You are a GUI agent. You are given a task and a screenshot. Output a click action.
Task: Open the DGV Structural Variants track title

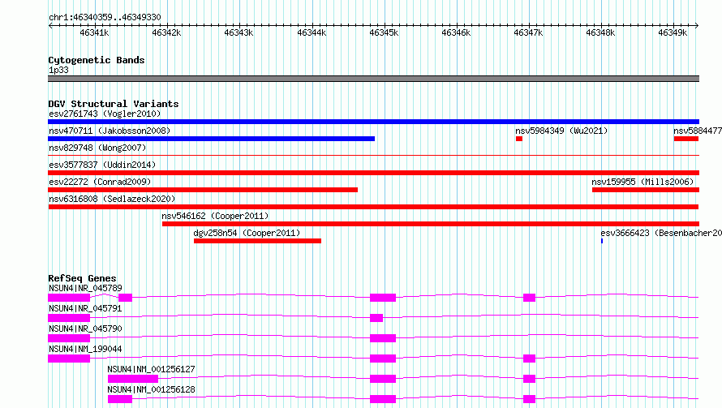coord(114,104)
